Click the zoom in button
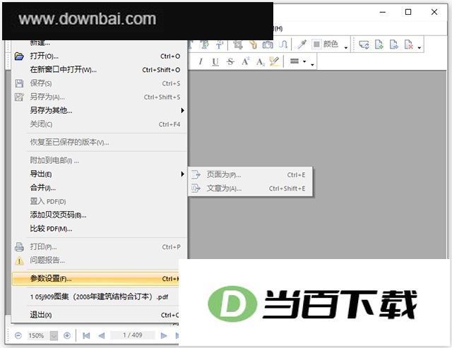The image size is (452, 348). click(67, 335)
